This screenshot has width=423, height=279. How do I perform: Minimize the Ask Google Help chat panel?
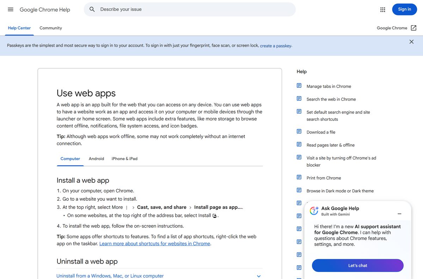pyautogui.click(x=399, y=214)
